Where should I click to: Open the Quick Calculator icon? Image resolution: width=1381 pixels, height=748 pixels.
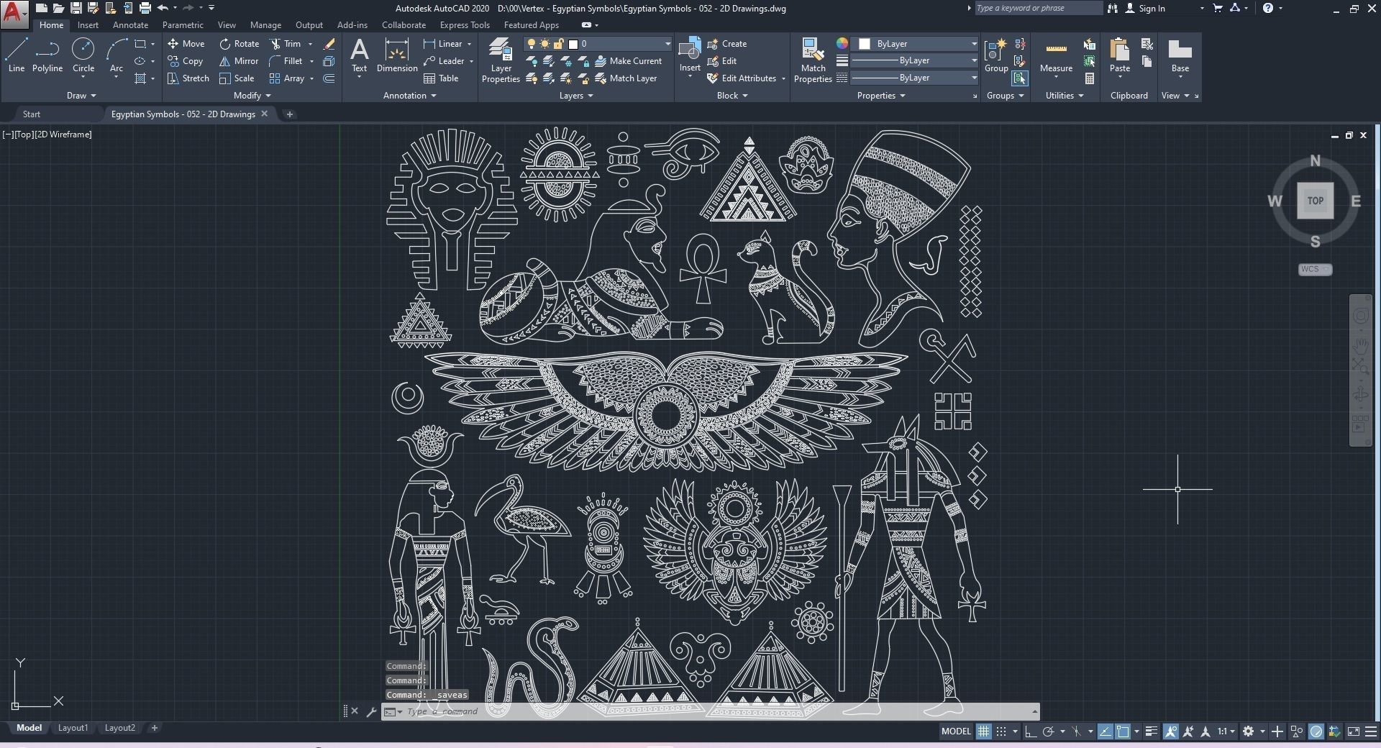[x=1090, y=78]
